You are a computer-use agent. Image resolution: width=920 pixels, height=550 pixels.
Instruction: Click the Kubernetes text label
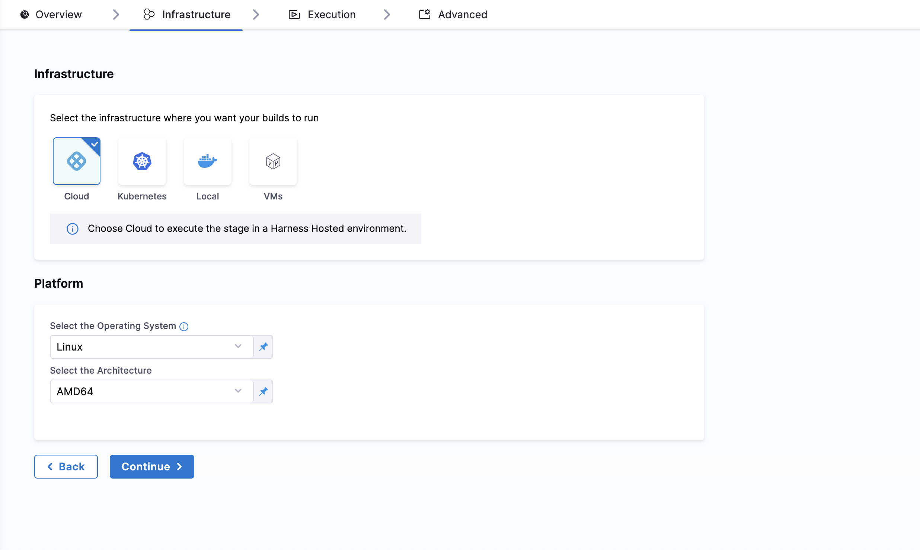(x=142, y=196)
